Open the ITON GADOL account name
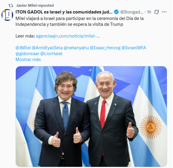The image size is (173, 168). coord(64,12)
